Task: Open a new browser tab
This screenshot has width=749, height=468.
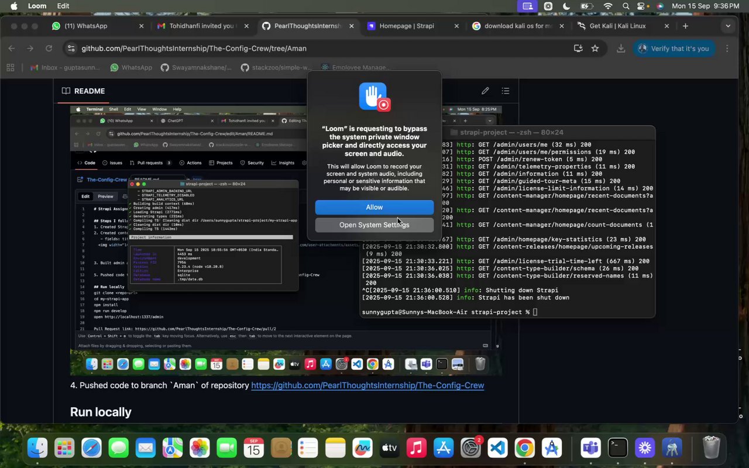Action: click(685, 26)
